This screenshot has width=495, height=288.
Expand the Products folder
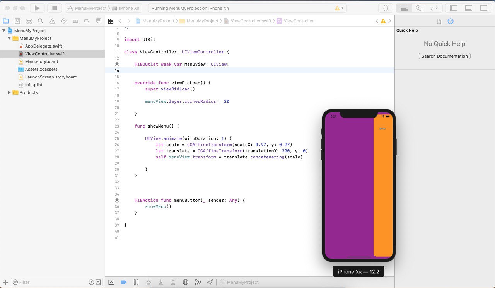pyautogui.click(x=9, y=92)
